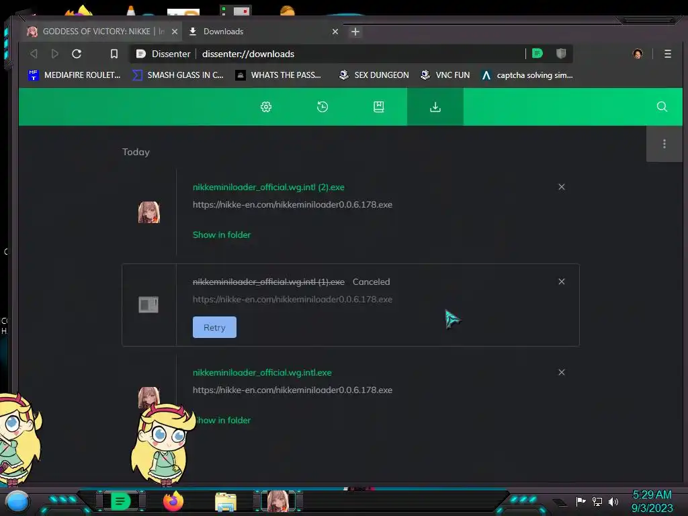
Task: Select the Downloads tab icon in green bar
Action: pos(435,107)
